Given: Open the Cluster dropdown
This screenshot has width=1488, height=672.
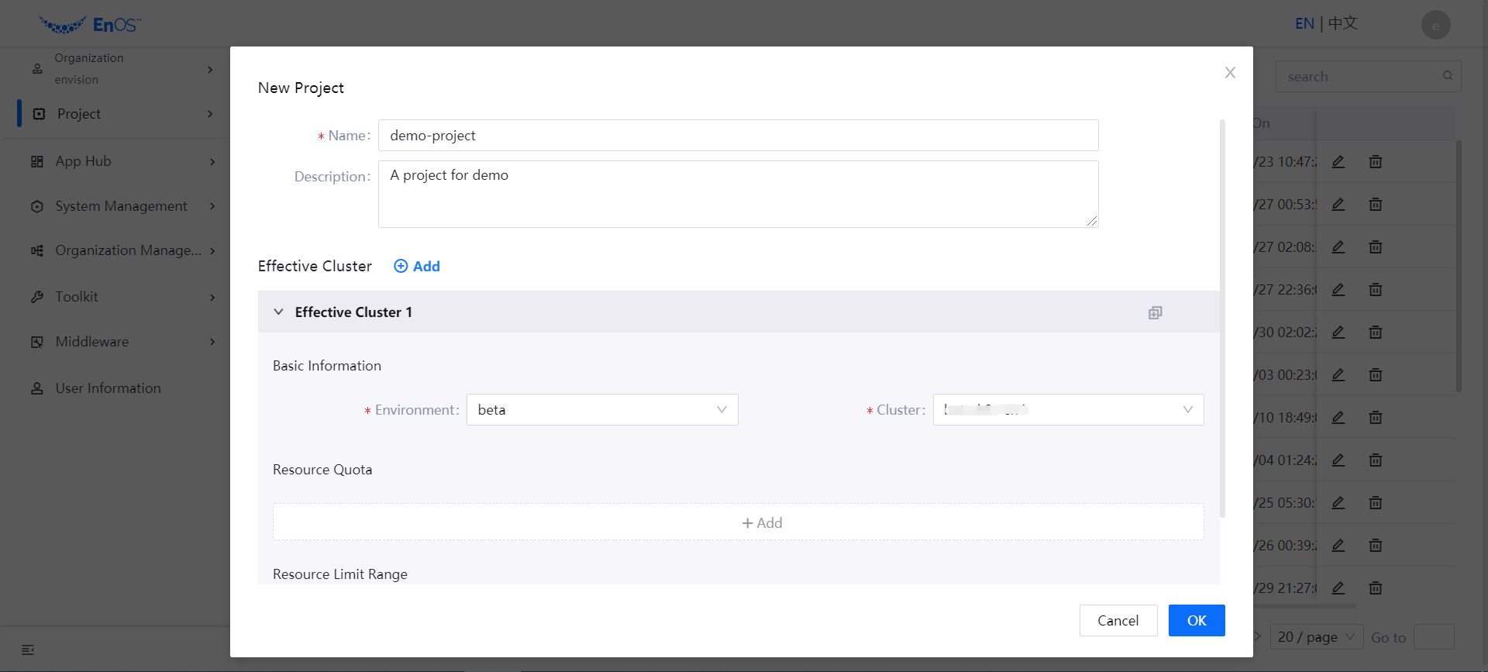Looking at the screenshot, I should click(x=1068, y=410).
